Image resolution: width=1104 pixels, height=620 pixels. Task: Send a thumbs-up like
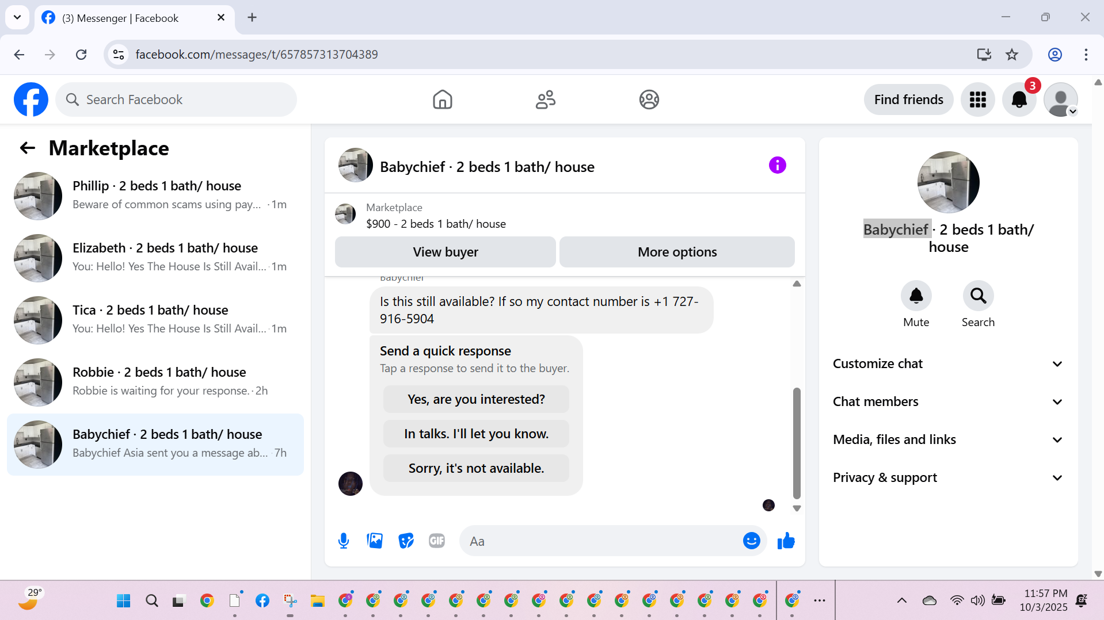786,541
